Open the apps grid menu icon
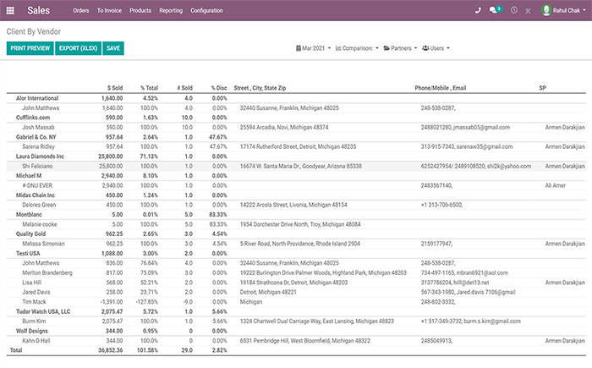The width and height of the screenshot is (592, 368). (x=10, y=11)
